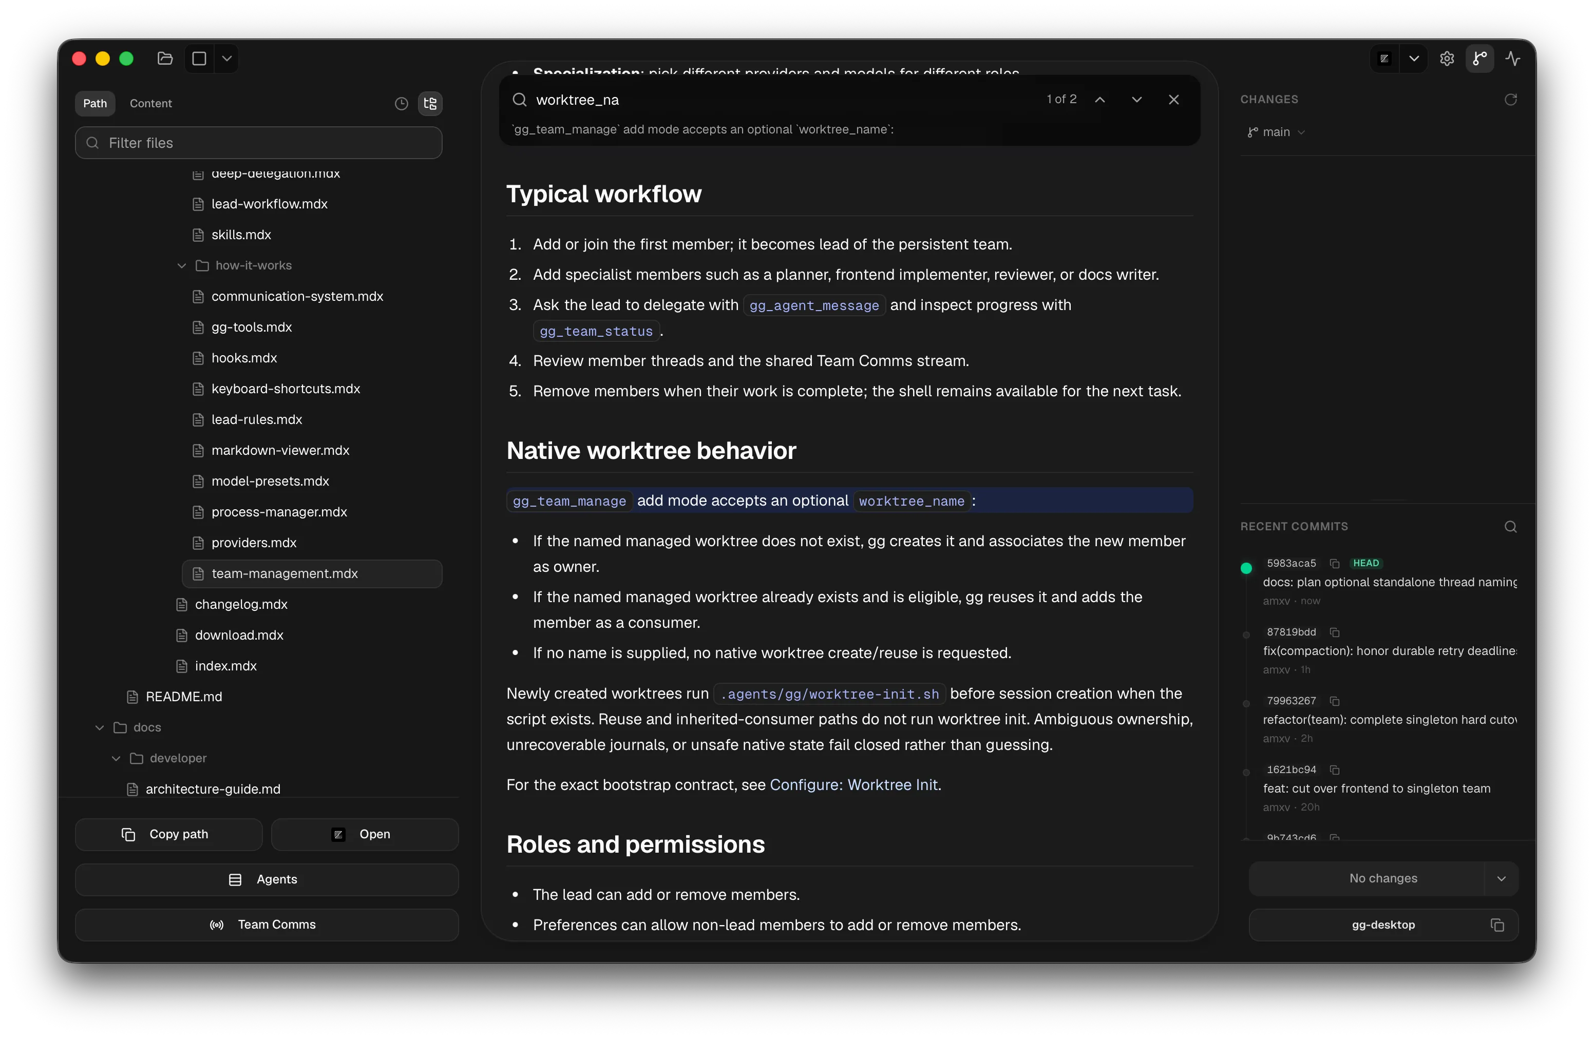Select commit refactor(team): complete singleton
The image size is (1594, 1039).
(x=1389, y=720)
